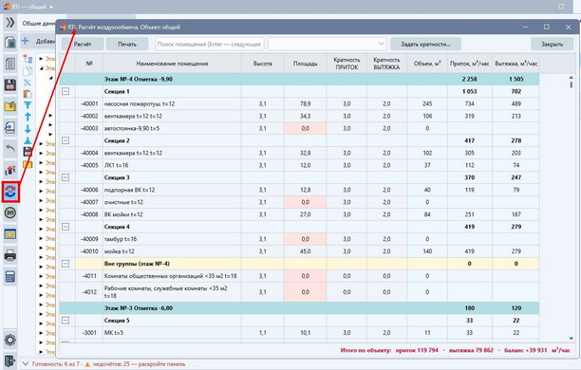Collapse the Вне группы (этаж №-4) group

(x=66, y=264)
